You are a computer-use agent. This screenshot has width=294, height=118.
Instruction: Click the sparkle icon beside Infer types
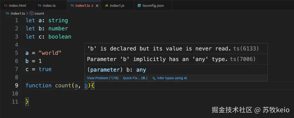(154, 78)
